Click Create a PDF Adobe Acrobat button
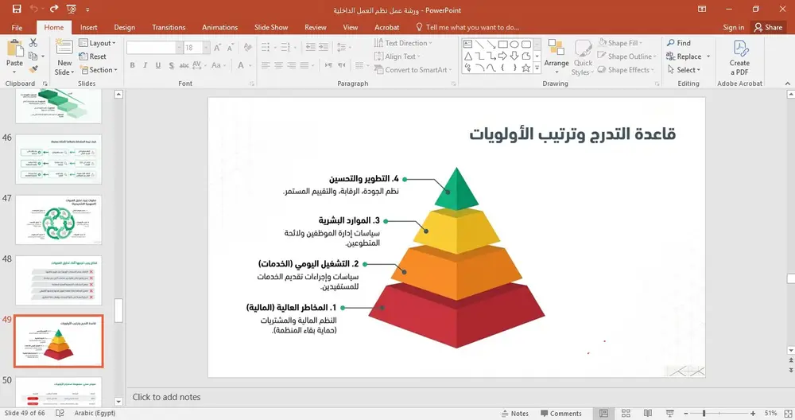 [739, 56]
